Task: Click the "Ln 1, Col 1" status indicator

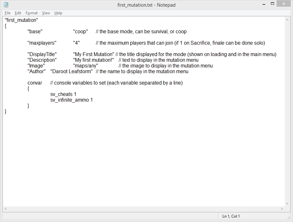Action: click(231, 216)
